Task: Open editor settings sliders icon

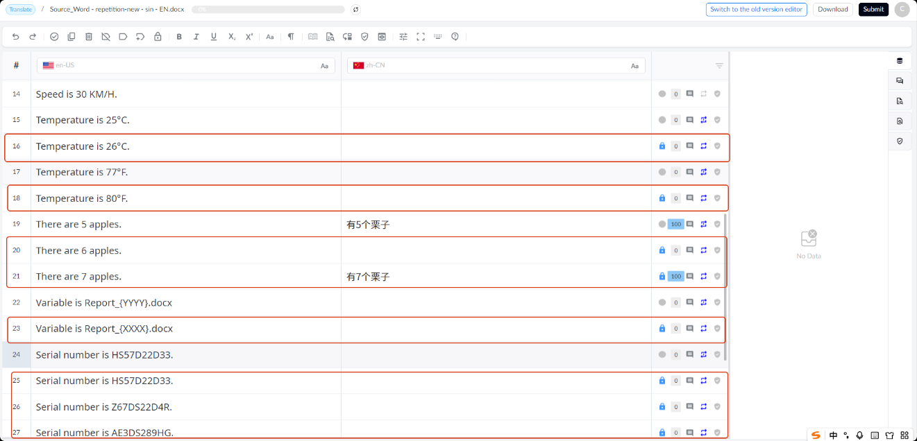Action: coord(403,37)
